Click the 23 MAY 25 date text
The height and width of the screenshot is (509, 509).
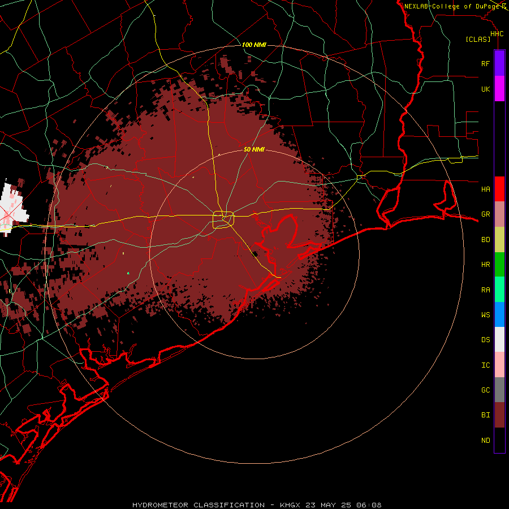coord(329,505)
